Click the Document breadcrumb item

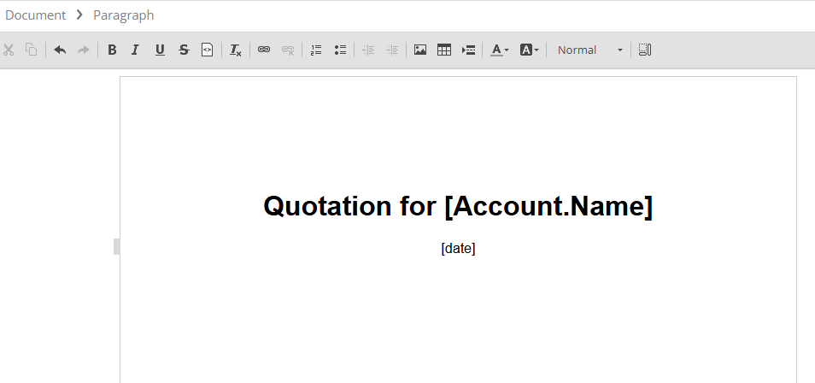[36, 15]
